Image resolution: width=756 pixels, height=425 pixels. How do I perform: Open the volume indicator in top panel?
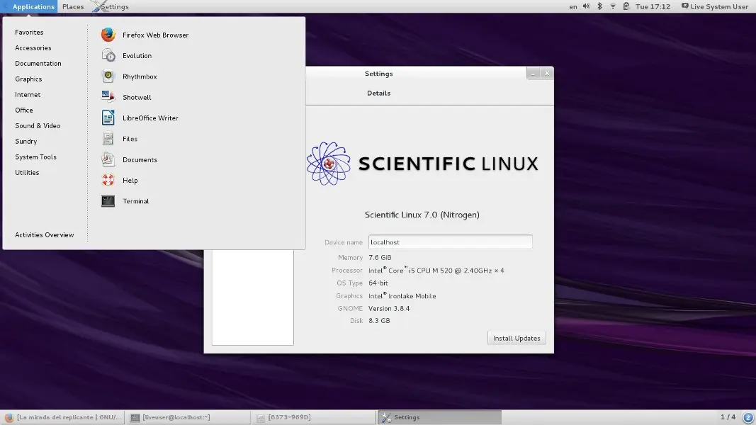(586, 6)
